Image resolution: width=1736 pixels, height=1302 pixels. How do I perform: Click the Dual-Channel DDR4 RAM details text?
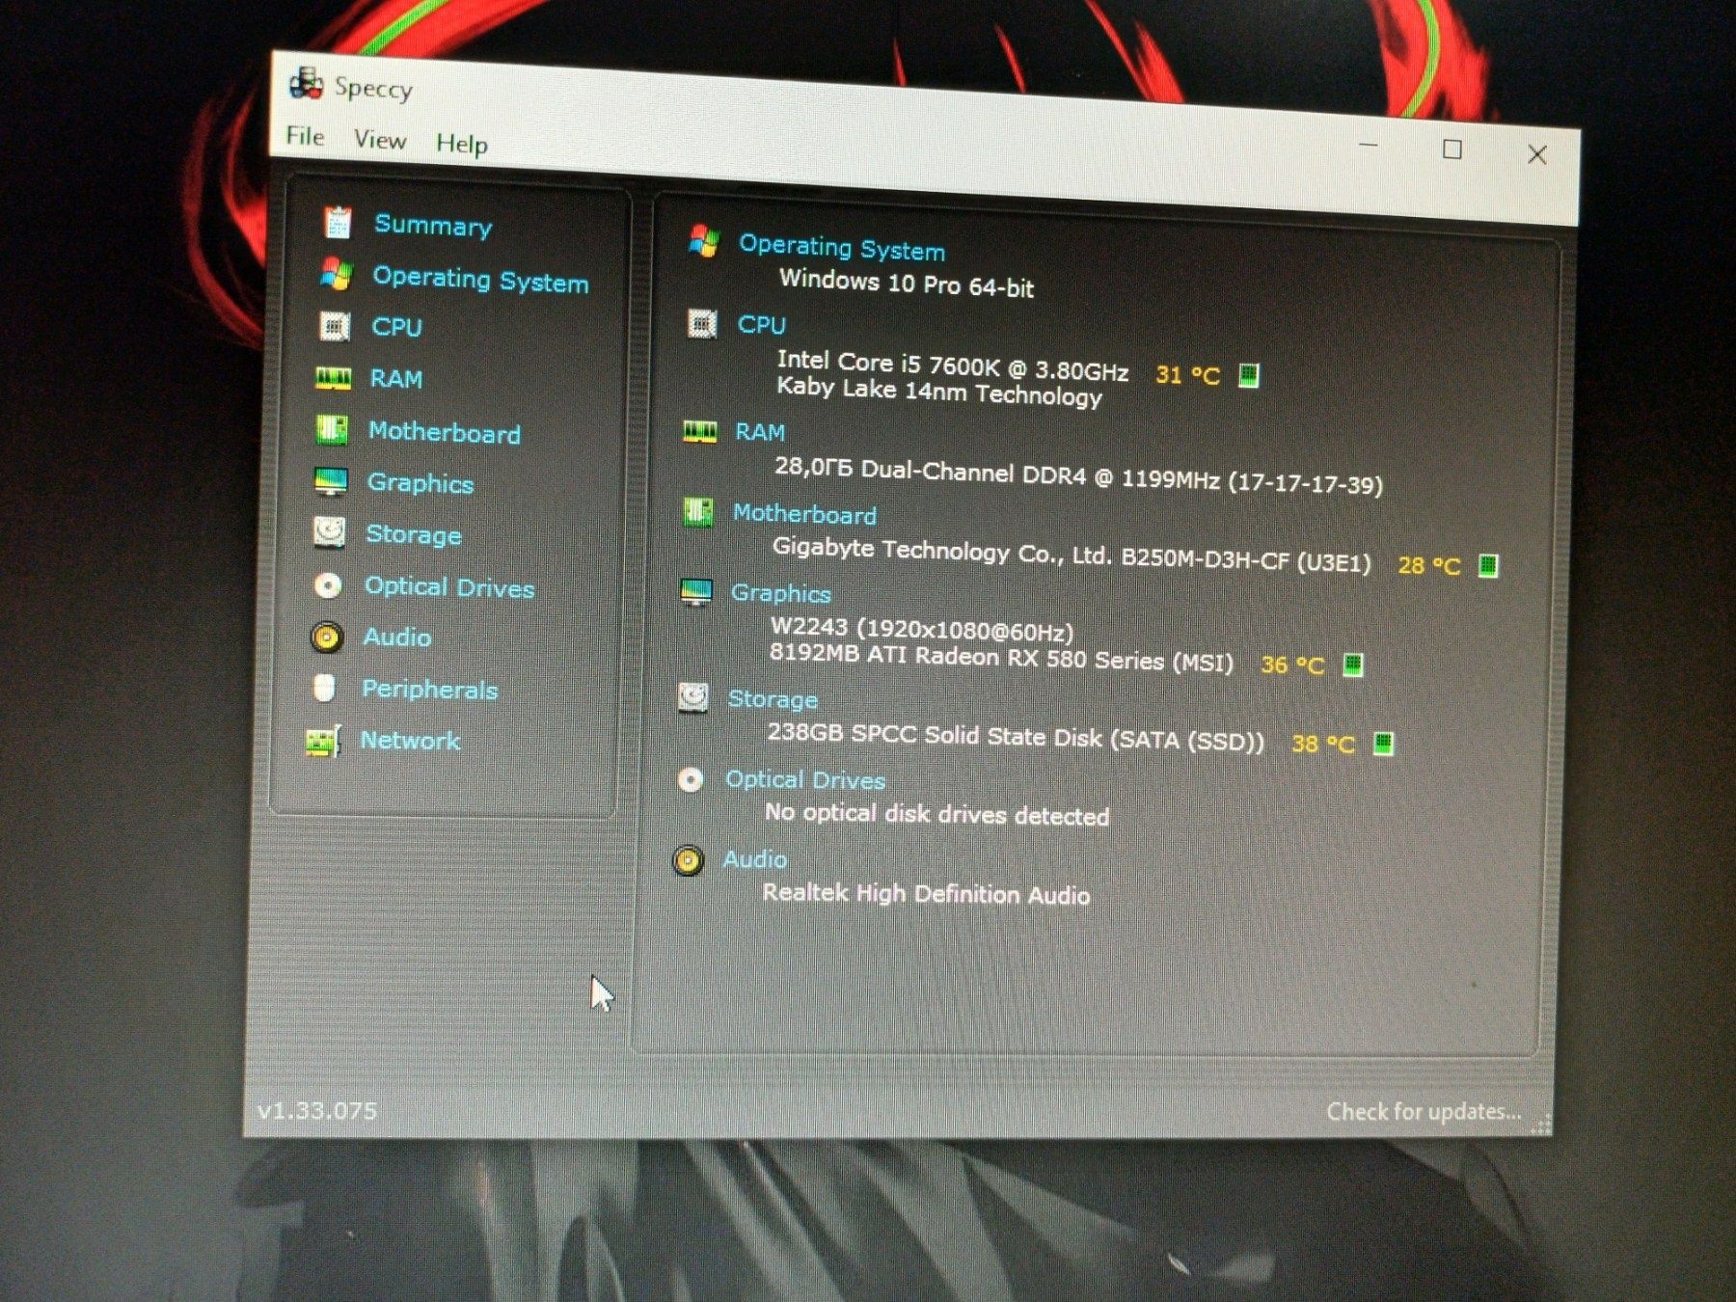1077,476
